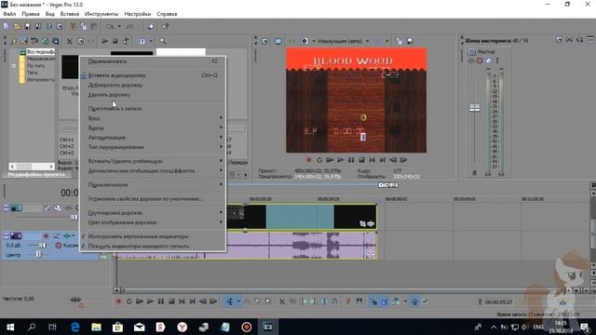Toggle the Master bus automation settings red icon
This screenshot has height=335, width=596.
tap(480, 60)
